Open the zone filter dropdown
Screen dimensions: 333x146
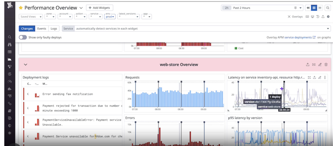[50, 17]
